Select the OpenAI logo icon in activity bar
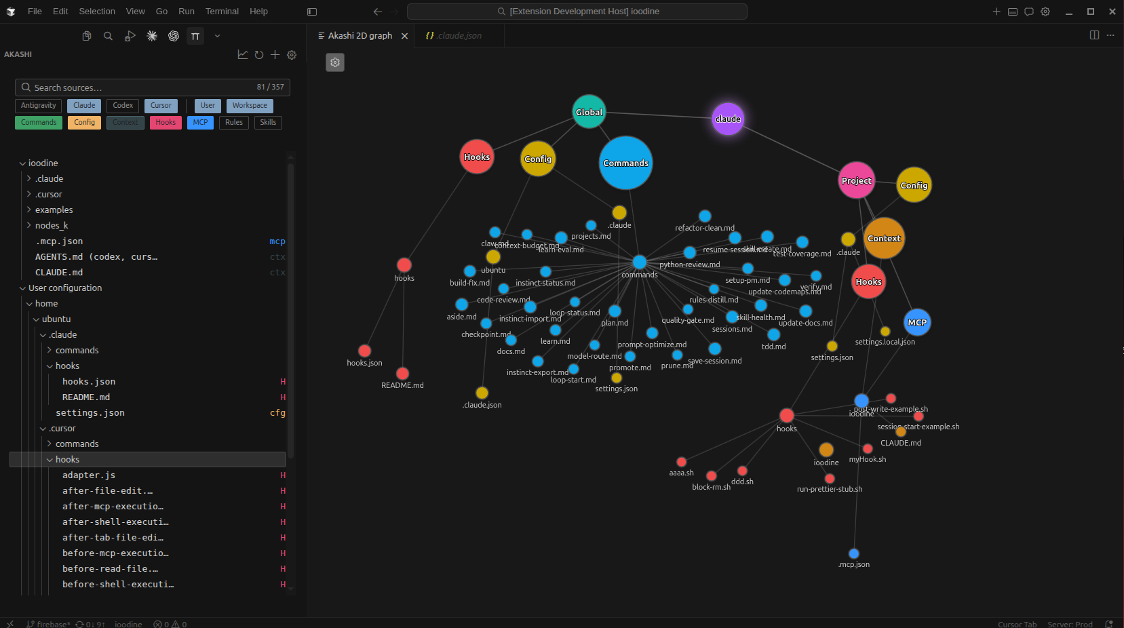 [174, 35]
